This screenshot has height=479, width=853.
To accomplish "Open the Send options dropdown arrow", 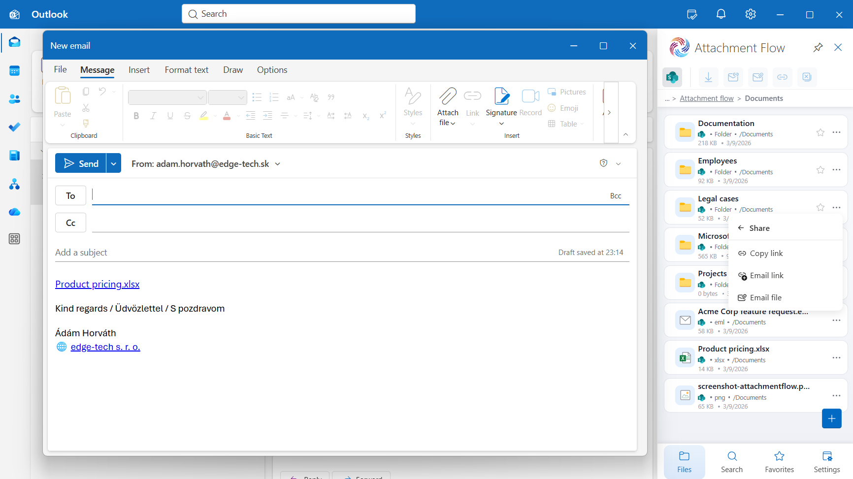I will (114, 163).
